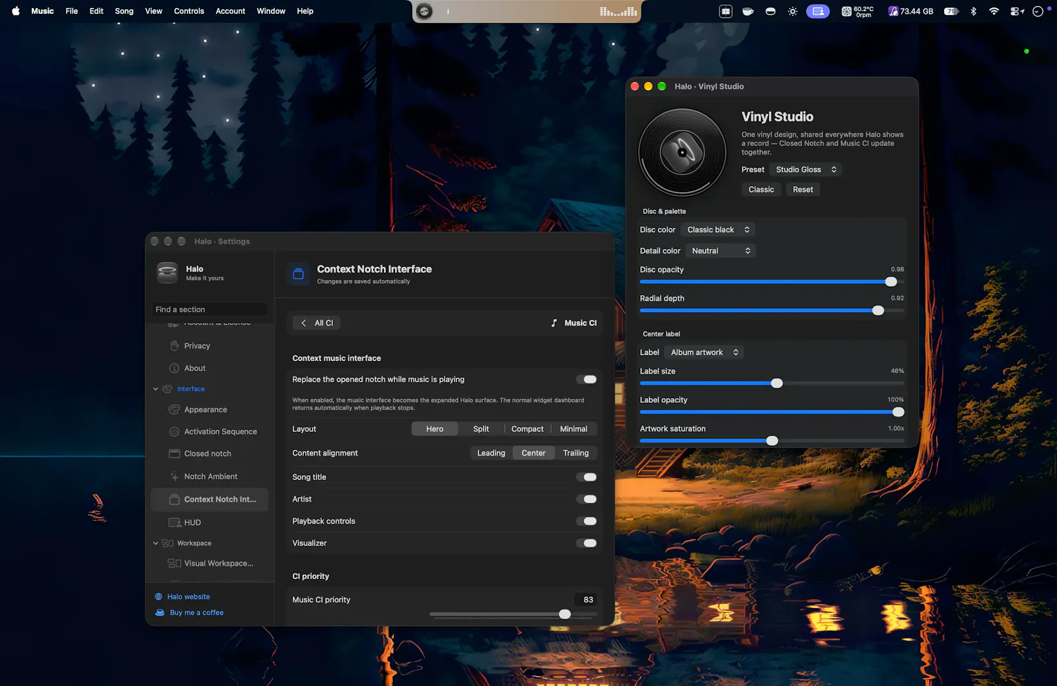Turn off the Visualizer toggle
The height and width of the screenshot is (686, 1057).
587,543
